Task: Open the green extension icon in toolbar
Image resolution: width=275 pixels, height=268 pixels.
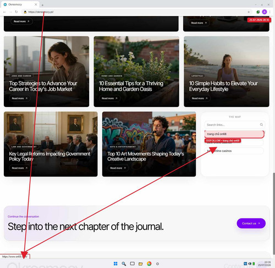Action: pyautogui.click(x=258, y=12)
